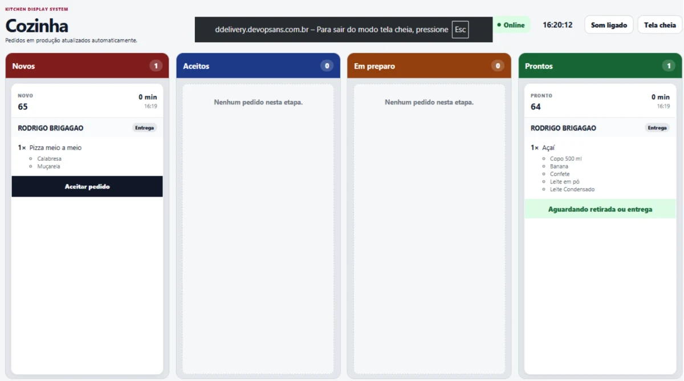Click customer name on order 65
This screenshot has width=684, height=381.
tap(51, 128)
